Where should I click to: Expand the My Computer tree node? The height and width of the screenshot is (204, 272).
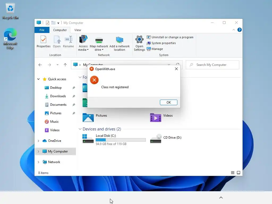coord(38,151)
